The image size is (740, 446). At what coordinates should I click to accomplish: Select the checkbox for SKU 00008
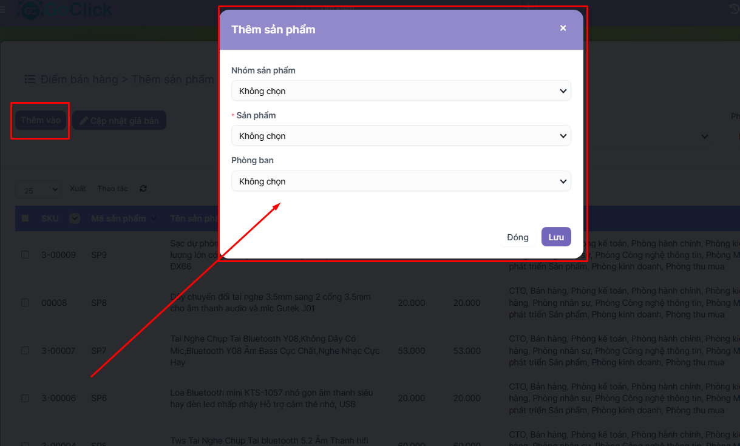(x=25, y=303)
